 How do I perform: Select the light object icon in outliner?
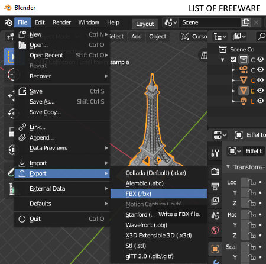[x=244, y=101]
